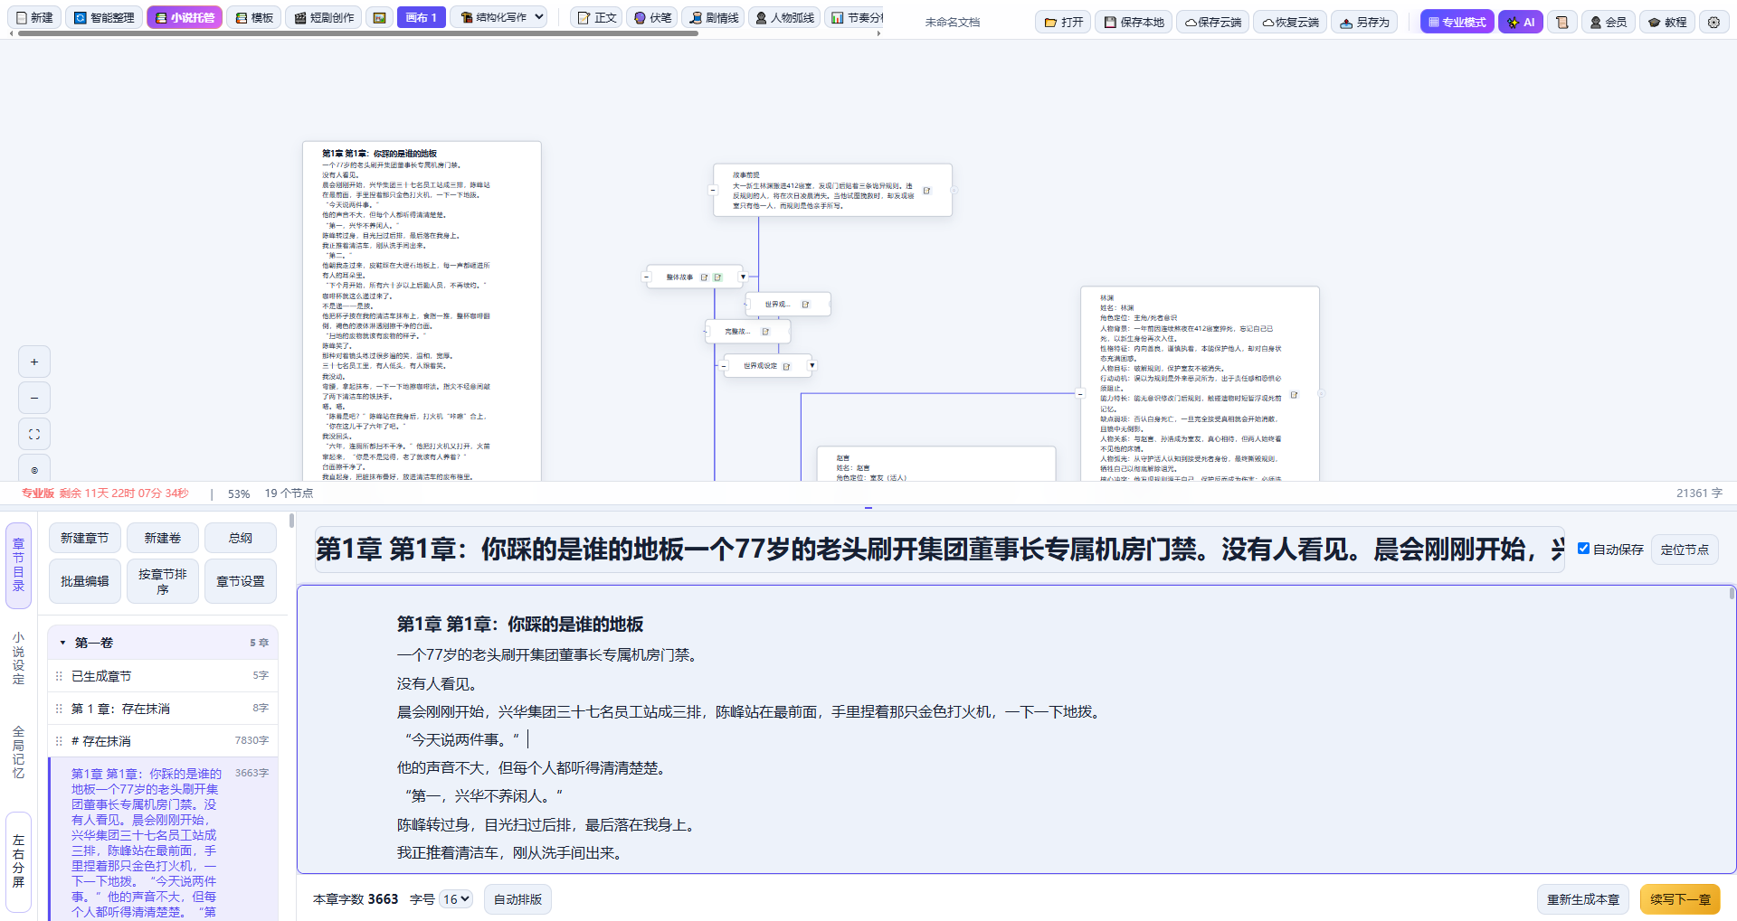Image resolution: width=1737 pixels, height=921 pixels.
Task: Click the fit-to-screen canvas button
Action: click(34, 434)
